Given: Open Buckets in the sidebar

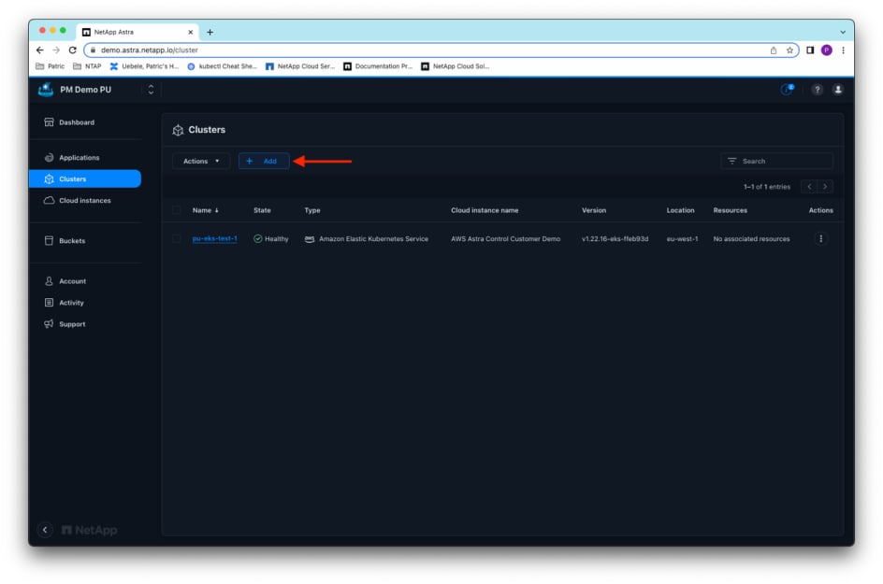Looking at the screenshot, I should click(x=65, y=241).
